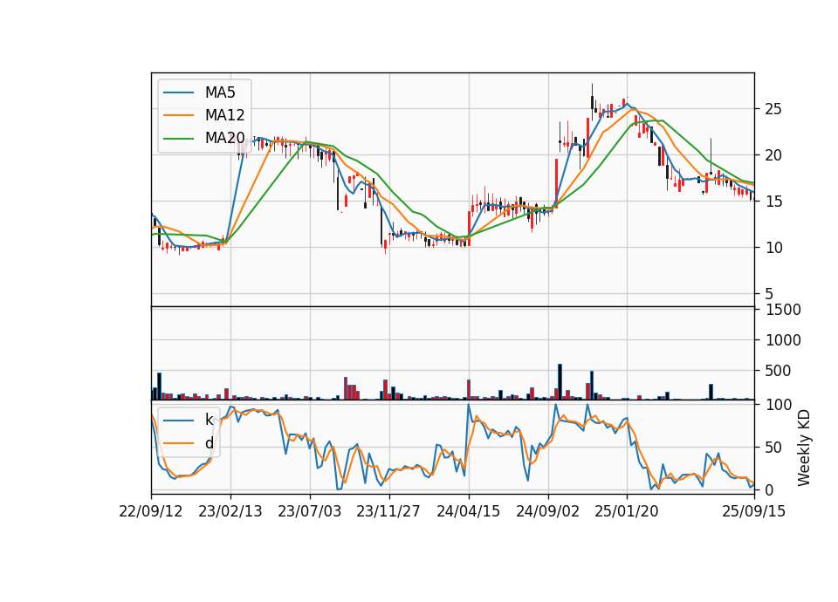838x602 pixels.
Task: Click the d legend label
Action: (209, 443)
